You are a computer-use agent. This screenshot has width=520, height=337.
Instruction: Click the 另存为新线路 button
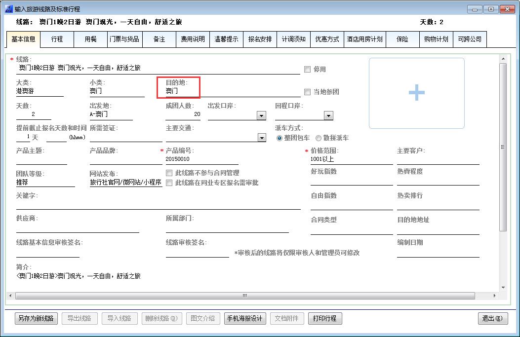(36, 318)
